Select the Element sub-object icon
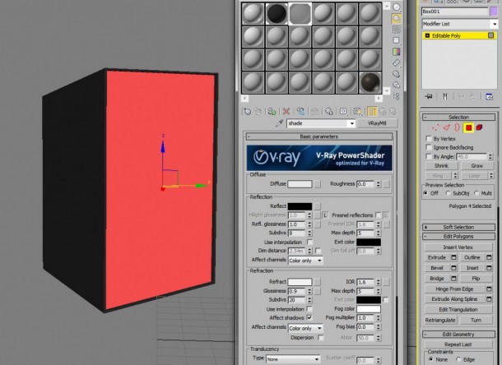The image size is (502, 365). [479, 127]
